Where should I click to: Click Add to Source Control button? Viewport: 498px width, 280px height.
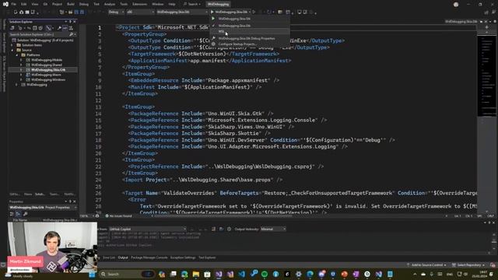point(426,265)
